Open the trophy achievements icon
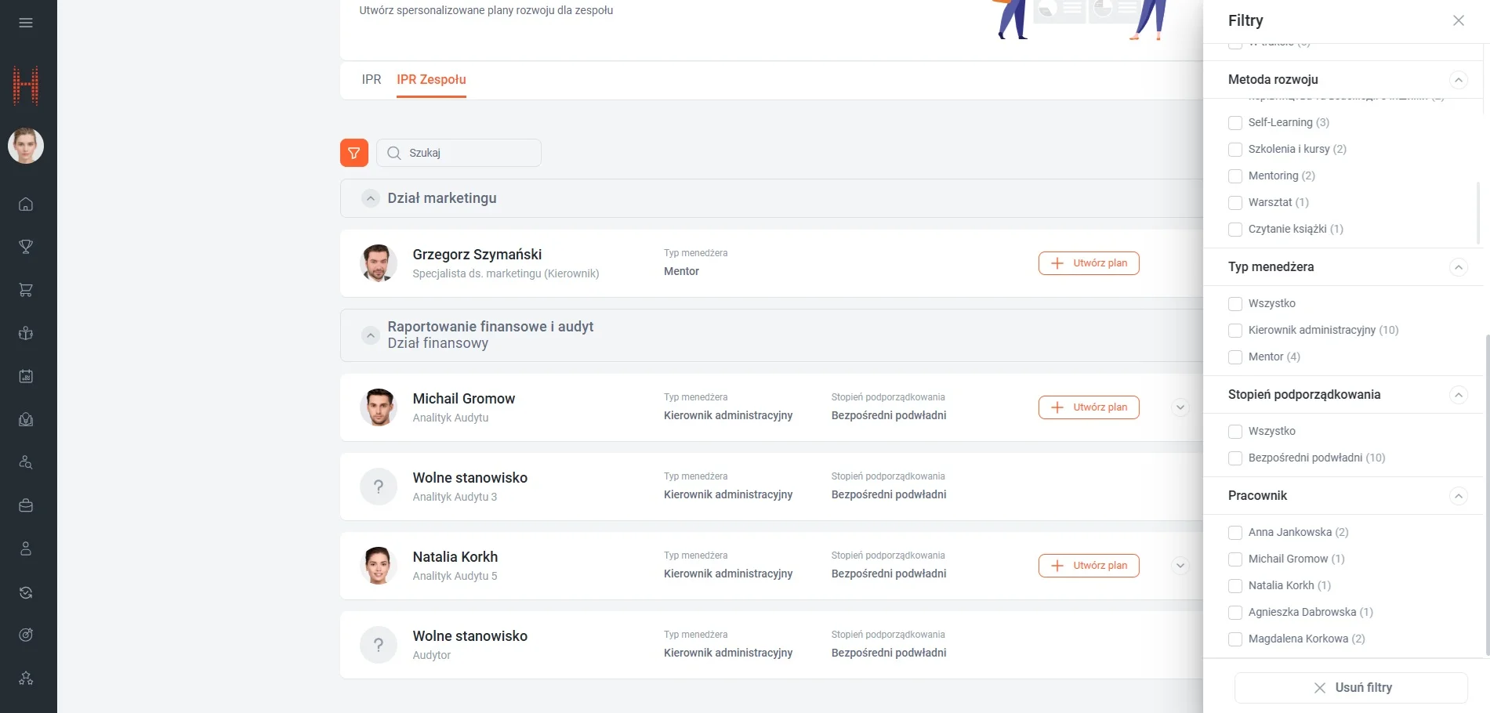The height and width of the screenshot is (713, 1490). [26, 247]
